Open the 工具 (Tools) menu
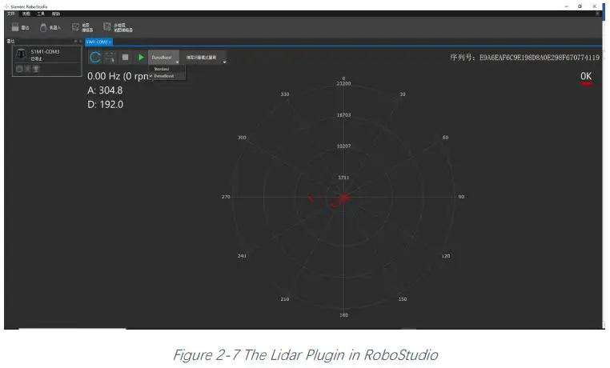 [x=41, y=14]
